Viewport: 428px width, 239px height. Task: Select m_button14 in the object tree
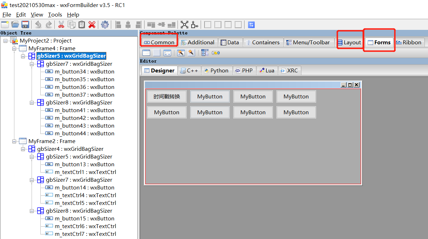pos(85,188)
